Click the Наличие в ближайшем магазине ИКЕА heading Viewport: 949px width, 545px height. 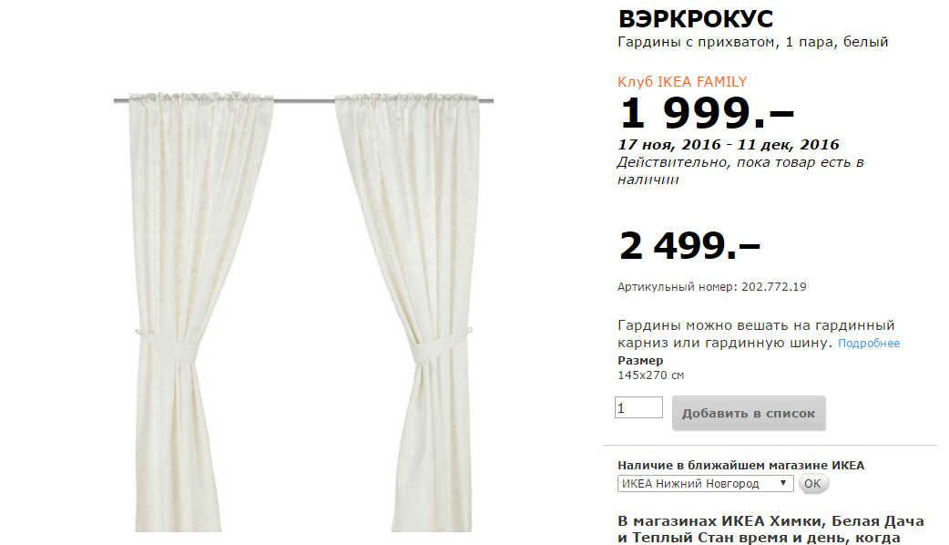[x=740, y=465]
